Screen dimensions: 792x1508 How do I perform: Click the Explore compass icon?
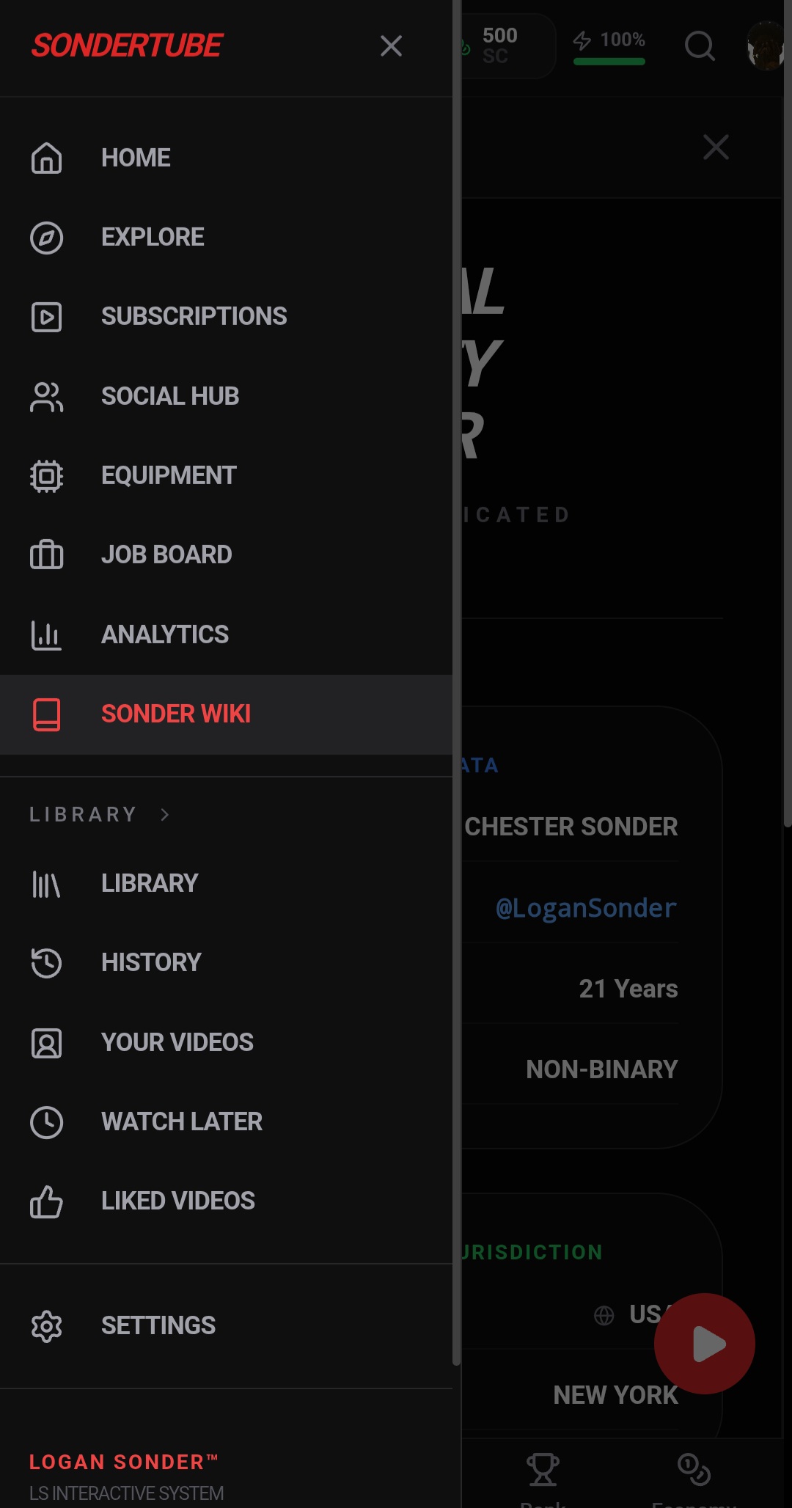[46, 238]
